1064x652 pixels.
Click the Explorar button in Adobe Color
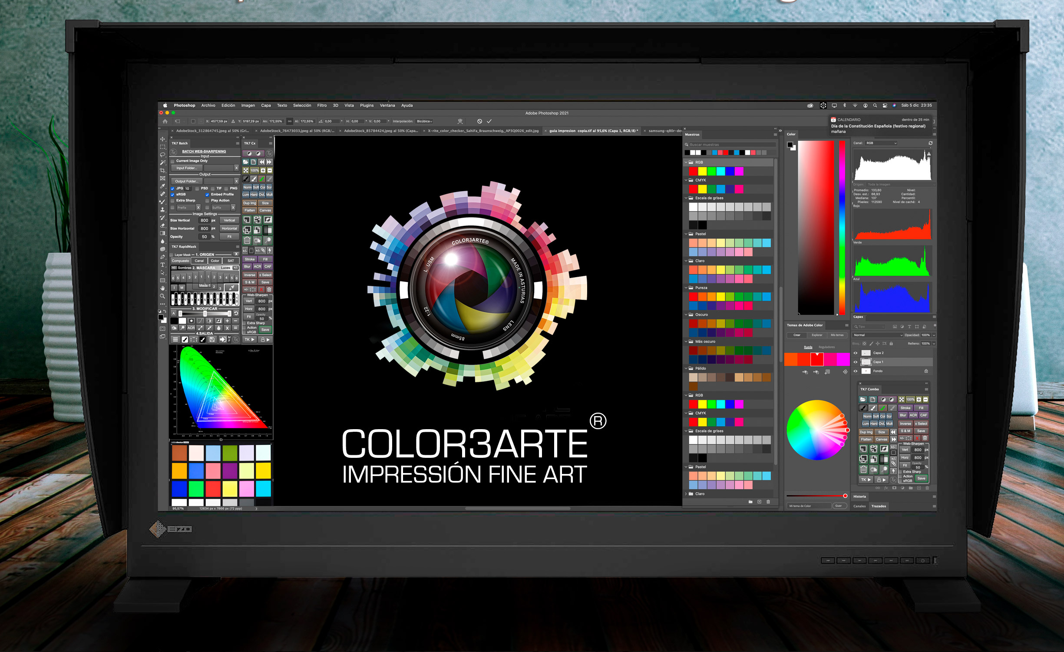tap(817, 335)
